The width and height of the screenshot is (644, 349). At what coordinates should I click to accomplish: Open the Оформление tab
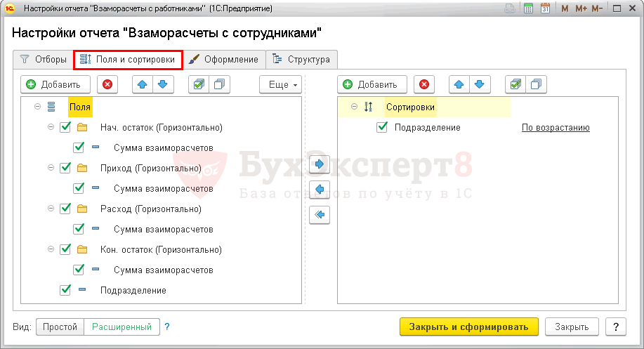coord(224,60)
